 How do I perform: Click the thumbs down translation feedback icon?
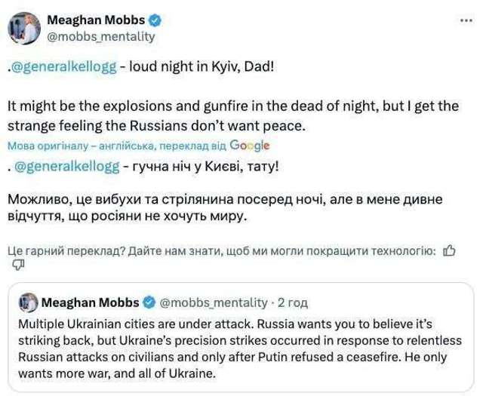tap(17, 266)
